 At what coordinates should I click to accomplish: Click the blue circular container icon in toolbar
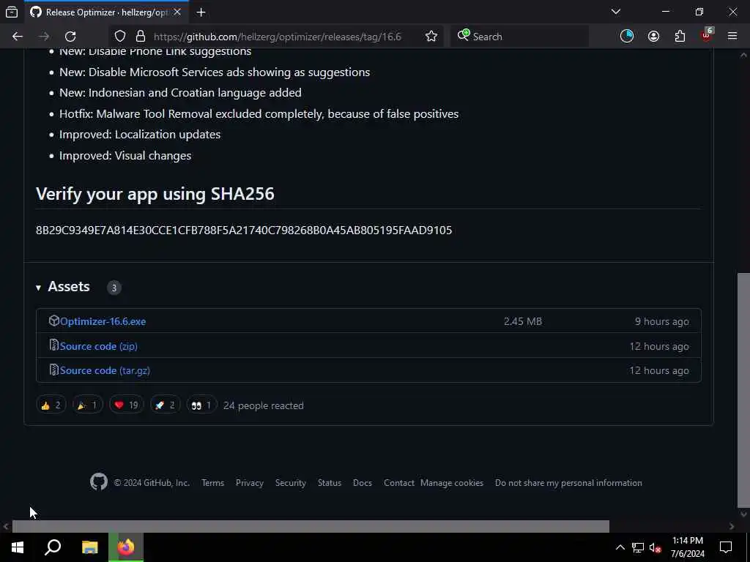pos(627,37)
